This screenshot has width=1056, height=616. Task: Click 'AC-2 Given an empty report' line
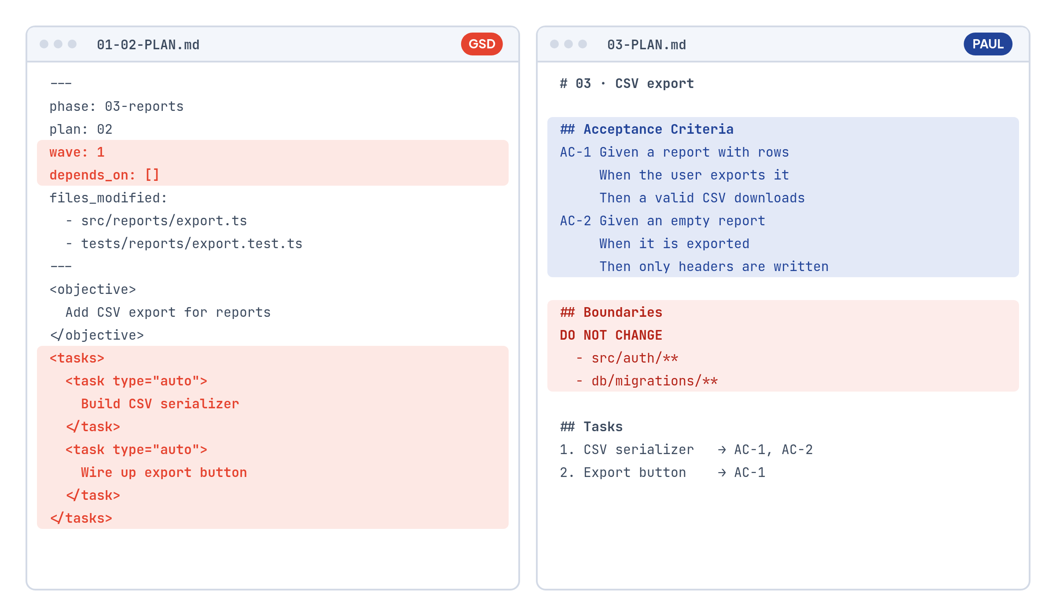(x=663, y=221)
